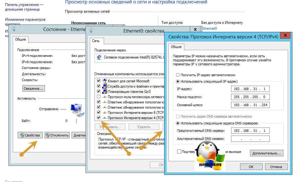Click the IPv4 protocol icon in components list
Screen dimensions: 302x182
[105, 118]
